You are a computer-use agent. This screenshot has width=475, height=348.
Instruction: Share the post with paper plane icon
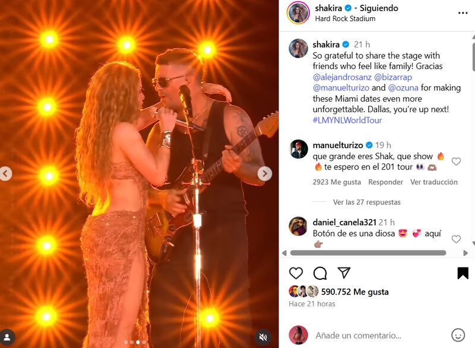tap(344, 273)
